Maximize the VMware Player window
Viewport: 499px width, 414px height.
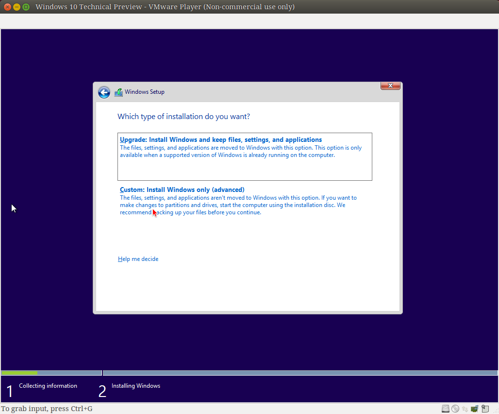tap(26, 7)
